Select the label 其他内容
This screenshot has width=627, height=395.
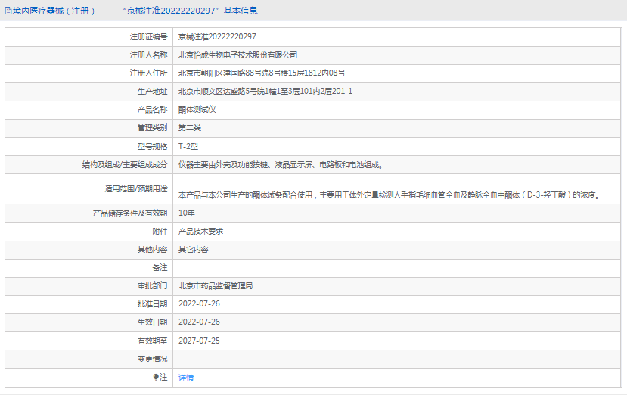pyautogui.click(x=152, y=250)
